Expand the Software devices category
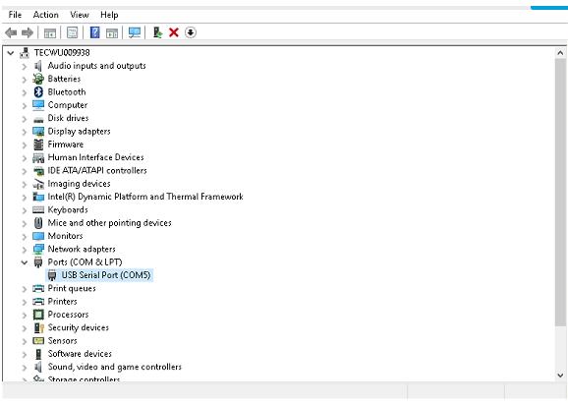 (x=25, y=354)
